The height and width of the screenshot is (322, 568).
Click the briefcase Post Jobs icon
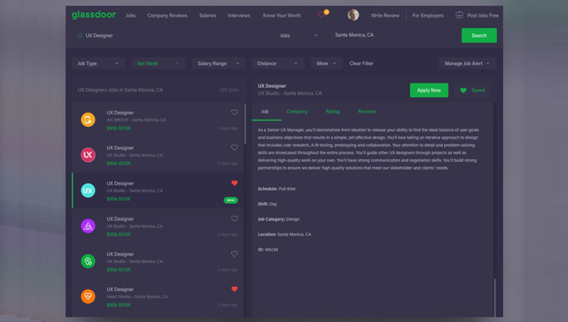click(x=459, y=15)
